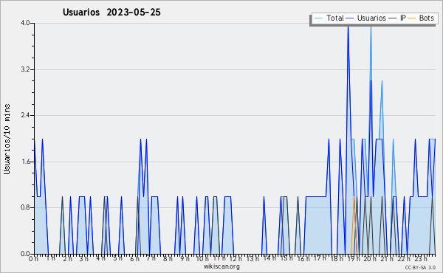The height and width of the screenshot is (273, 443).
Task: Click the '10 h' x-axis label
Action: coord(202,259)
